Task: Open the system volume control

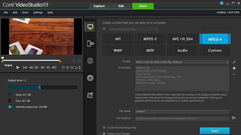Action: click(x=54, y=67)
